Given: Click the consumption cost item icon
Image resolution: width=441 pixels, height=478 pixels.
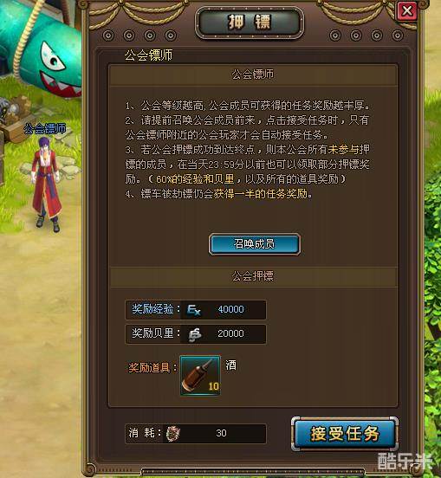Looking at the screenshot, I should (173, 433).
